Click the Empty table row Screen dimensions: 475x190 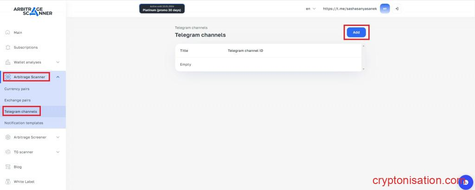(x=269, y=64)
